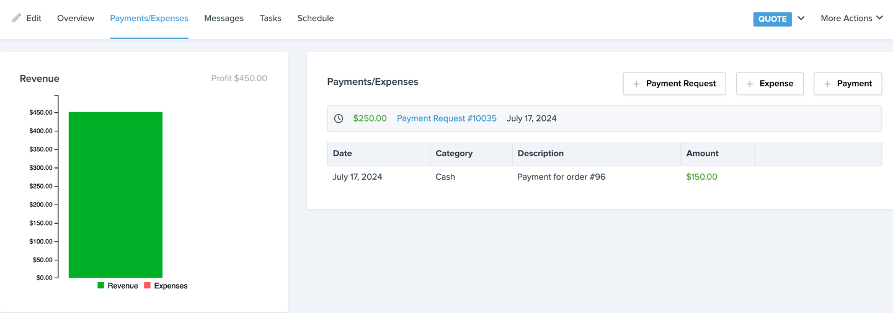Screen dimensions: 893x313
Task: Click the Date column header
Action: coord(379,154)
